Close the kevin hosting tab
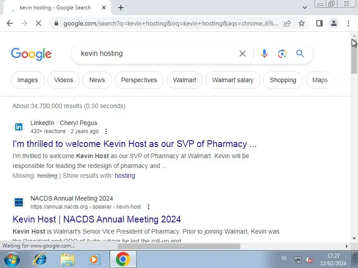This screenshot has width=358, height=268. point(104,8)
